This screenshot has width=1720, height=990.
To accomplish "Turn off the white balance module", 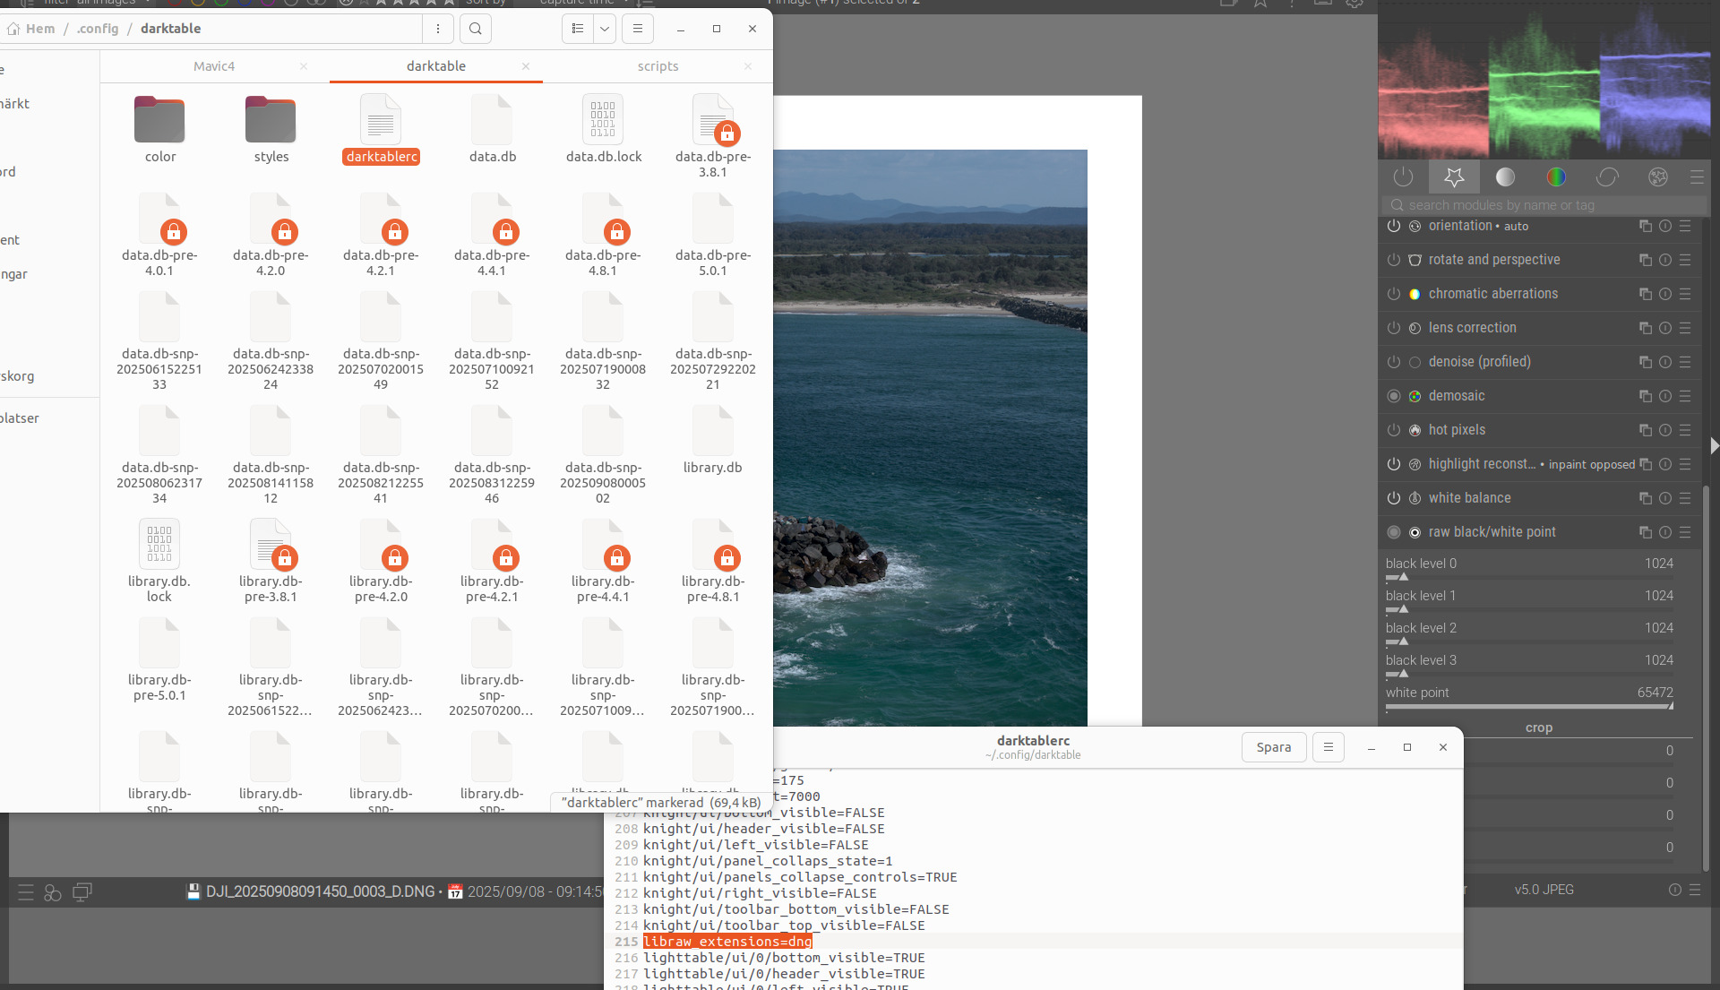I will point(1394,498).
